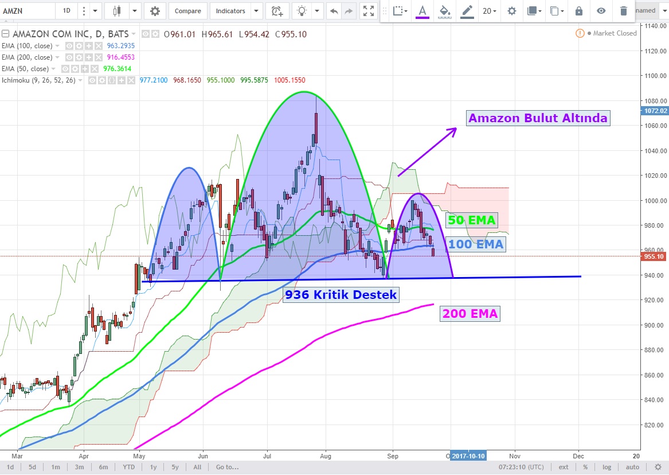Open the time interval dropdown arrow
This screenshot has height=475, width=669.
(95, 11)
